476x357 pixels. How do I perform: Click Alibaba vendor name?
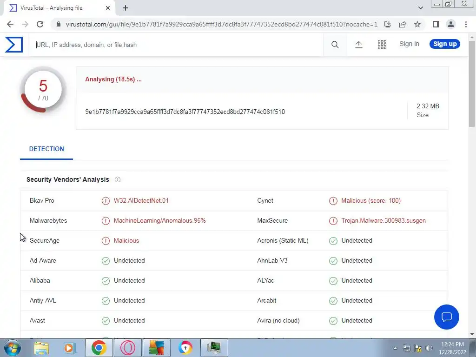pos(40,280)
